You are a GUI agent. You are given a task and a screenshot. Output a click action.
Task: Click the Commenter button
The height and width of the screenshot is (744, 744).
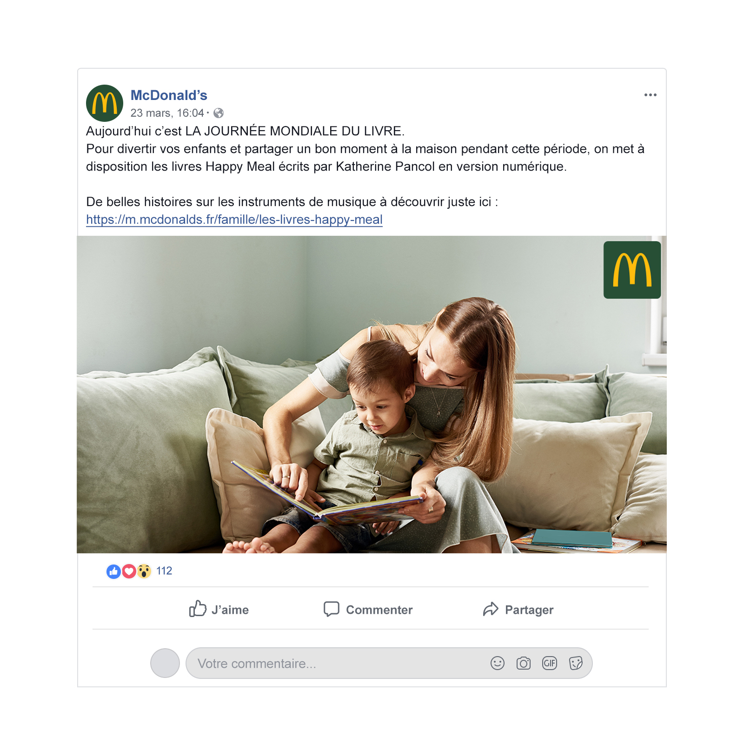click(368, 609)
